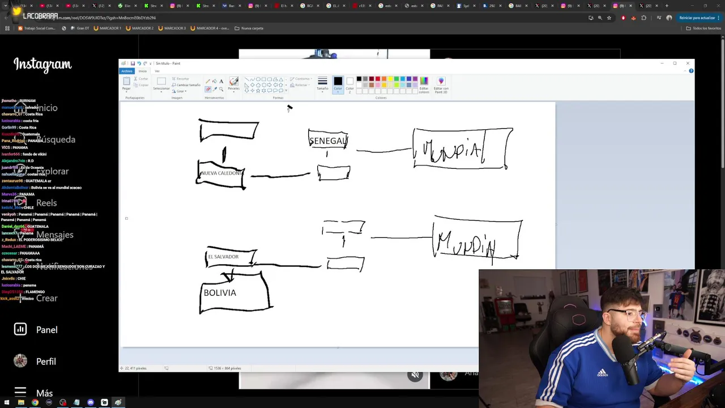
Task: Select the Color picker eyedropper tool
Action: coord(215,89)
